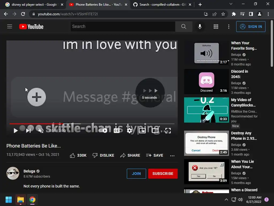
Task: Open the taskbar clock and date
Action: 254,200
